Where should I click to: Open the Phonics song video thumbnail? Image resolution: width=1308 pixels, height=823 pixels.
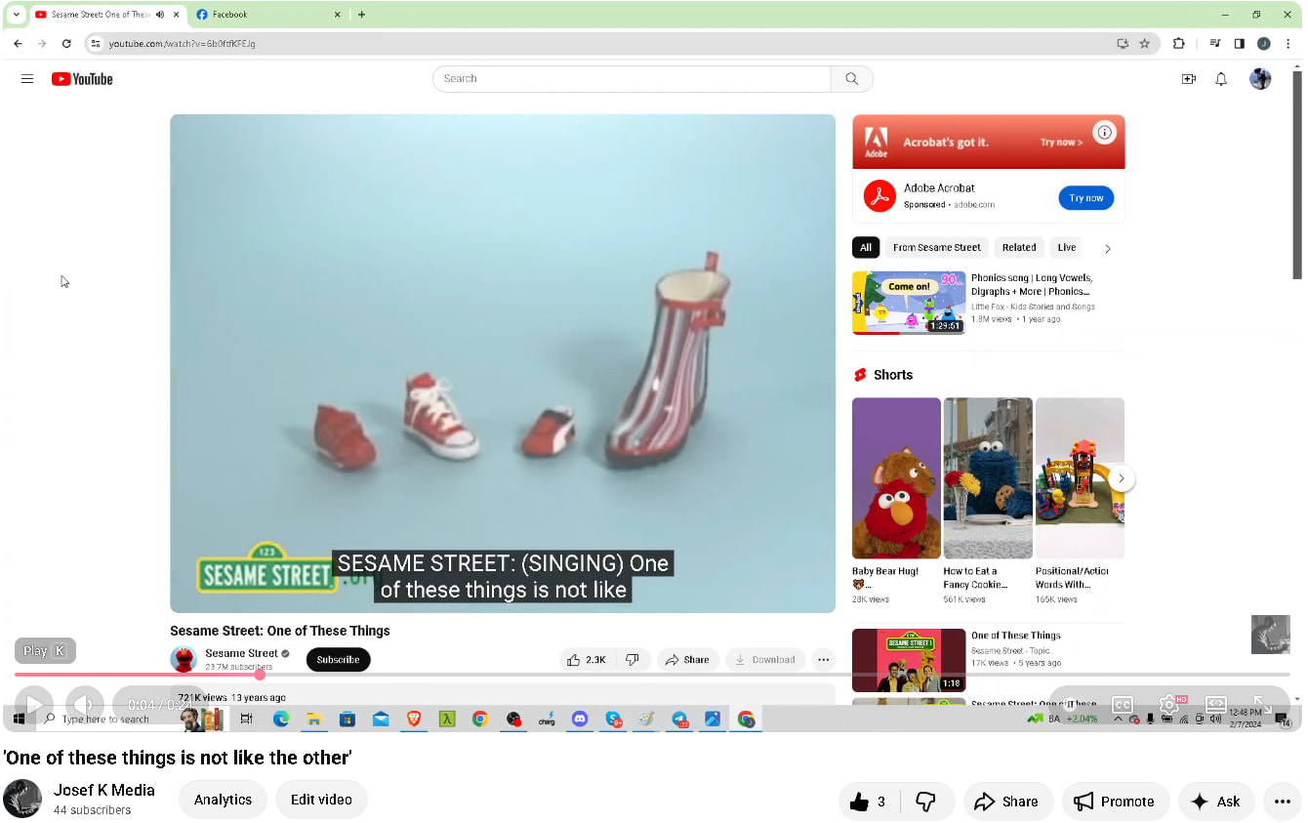(909, 303)
